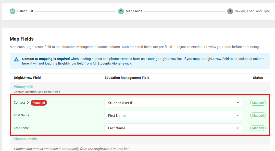Click the Map Fields page heading
The height and width of the screenshot is (151, 275).
pos(22,39)
